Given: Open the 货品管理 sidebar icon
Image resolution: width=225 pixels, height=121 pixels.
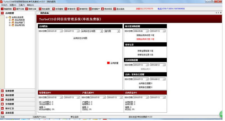Looking at the screenshot, I should [x=2, y=100].
